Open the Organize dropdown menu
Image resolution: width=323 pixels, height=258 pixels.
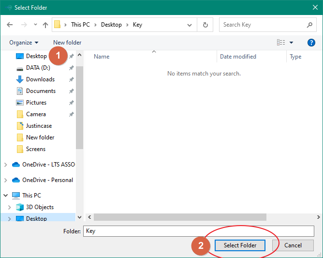(24, 43)
